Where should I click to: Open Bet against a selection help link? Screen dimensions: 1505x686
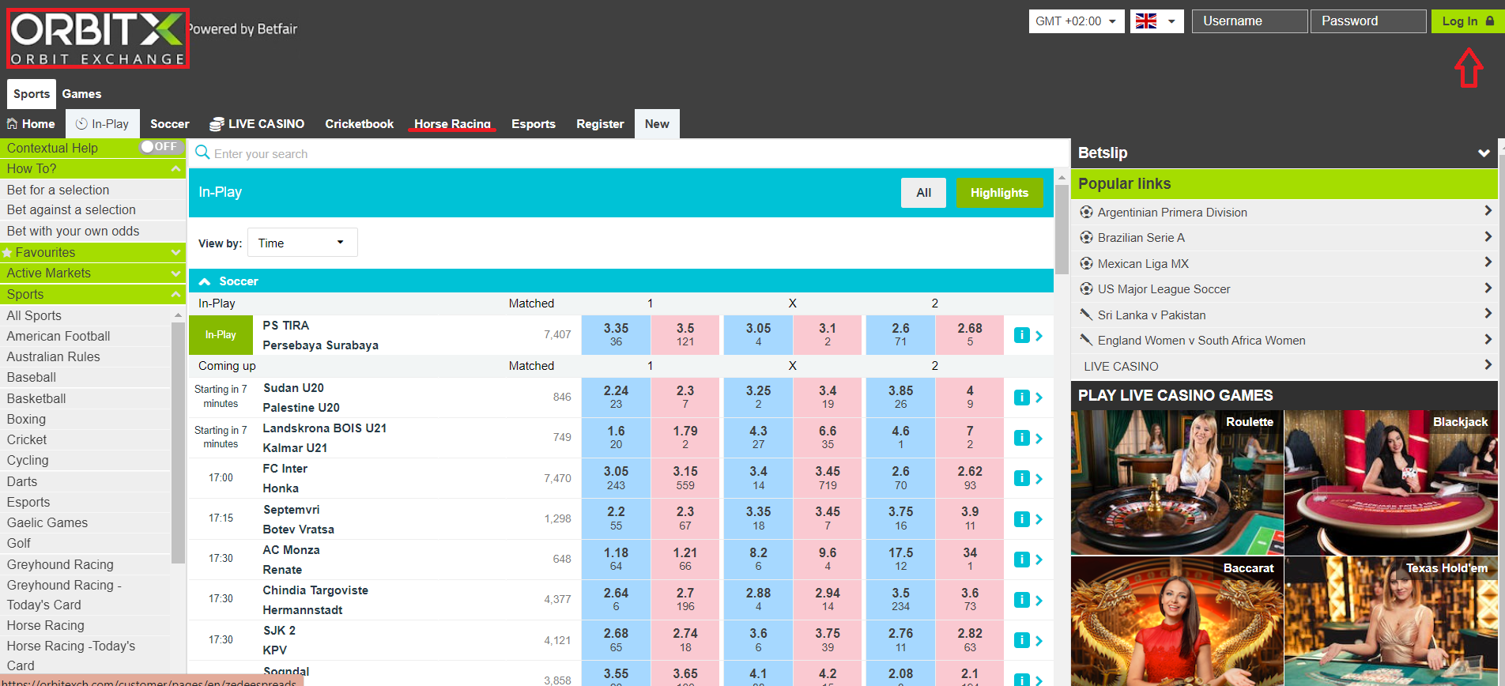pos(92,209)
